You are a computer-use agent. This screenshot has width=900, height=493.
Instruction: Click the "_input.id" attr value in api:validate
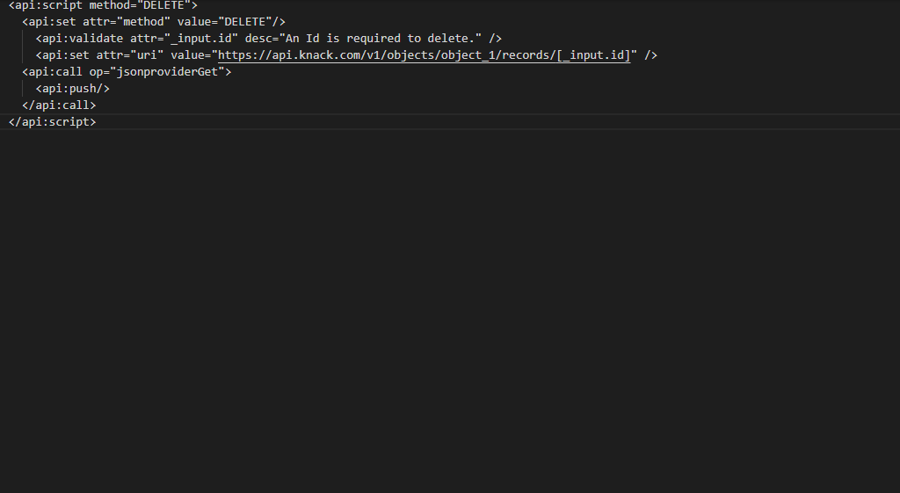(x=200, y=39)
